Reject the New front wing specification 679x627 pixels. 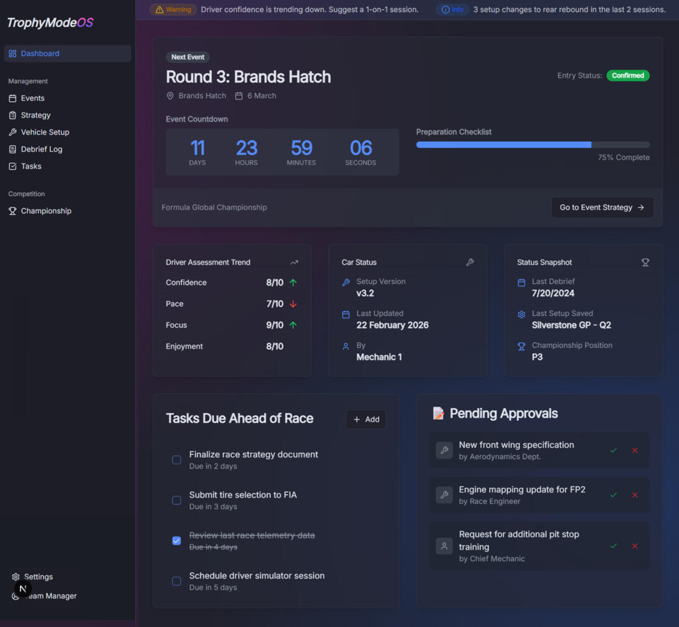634,450
